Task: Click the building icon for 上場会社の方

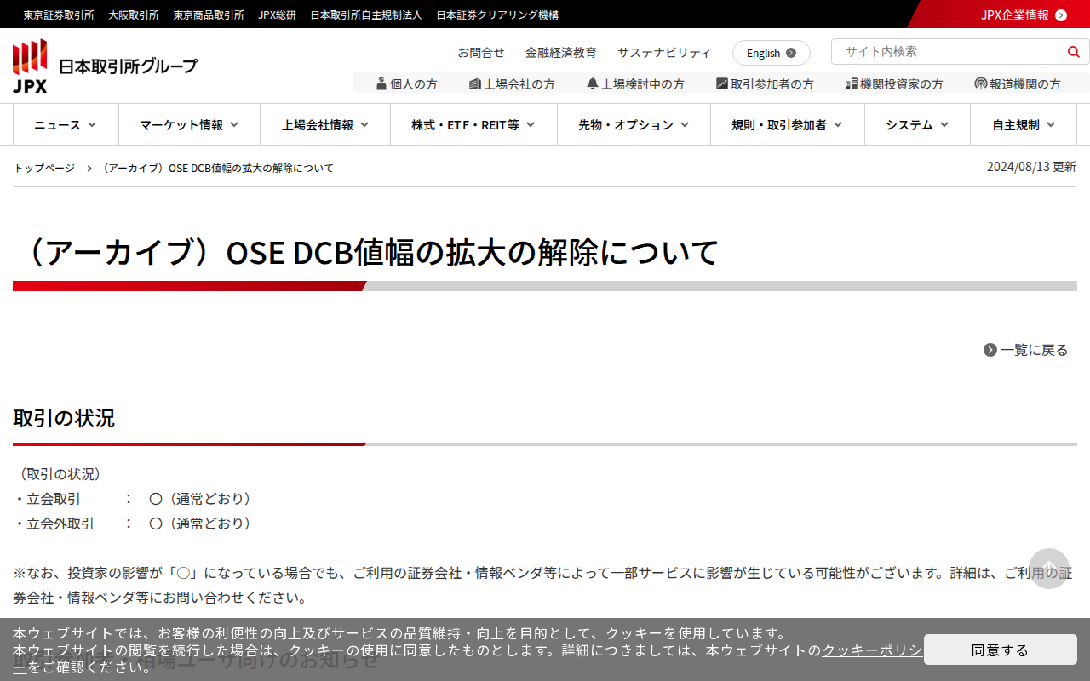Action: click(475, 83)
